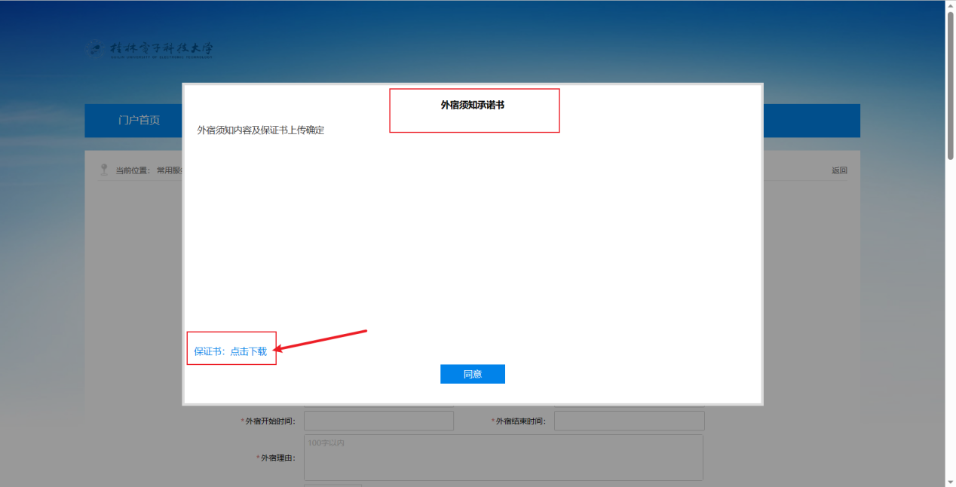This screenshot has height=487, width=956.
Task: Click the scrollbar up arrow
Action: coord(950,6)
